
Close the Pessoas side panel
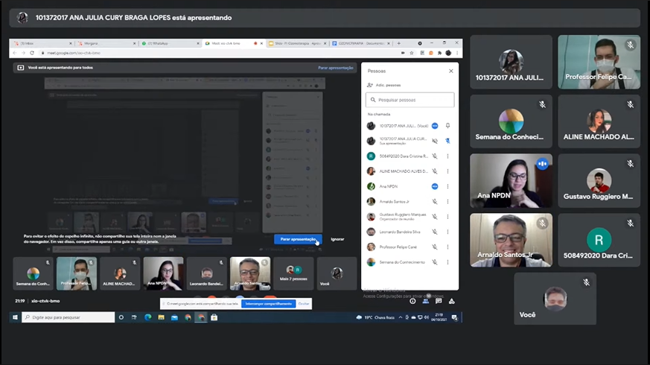coord(450,71)
